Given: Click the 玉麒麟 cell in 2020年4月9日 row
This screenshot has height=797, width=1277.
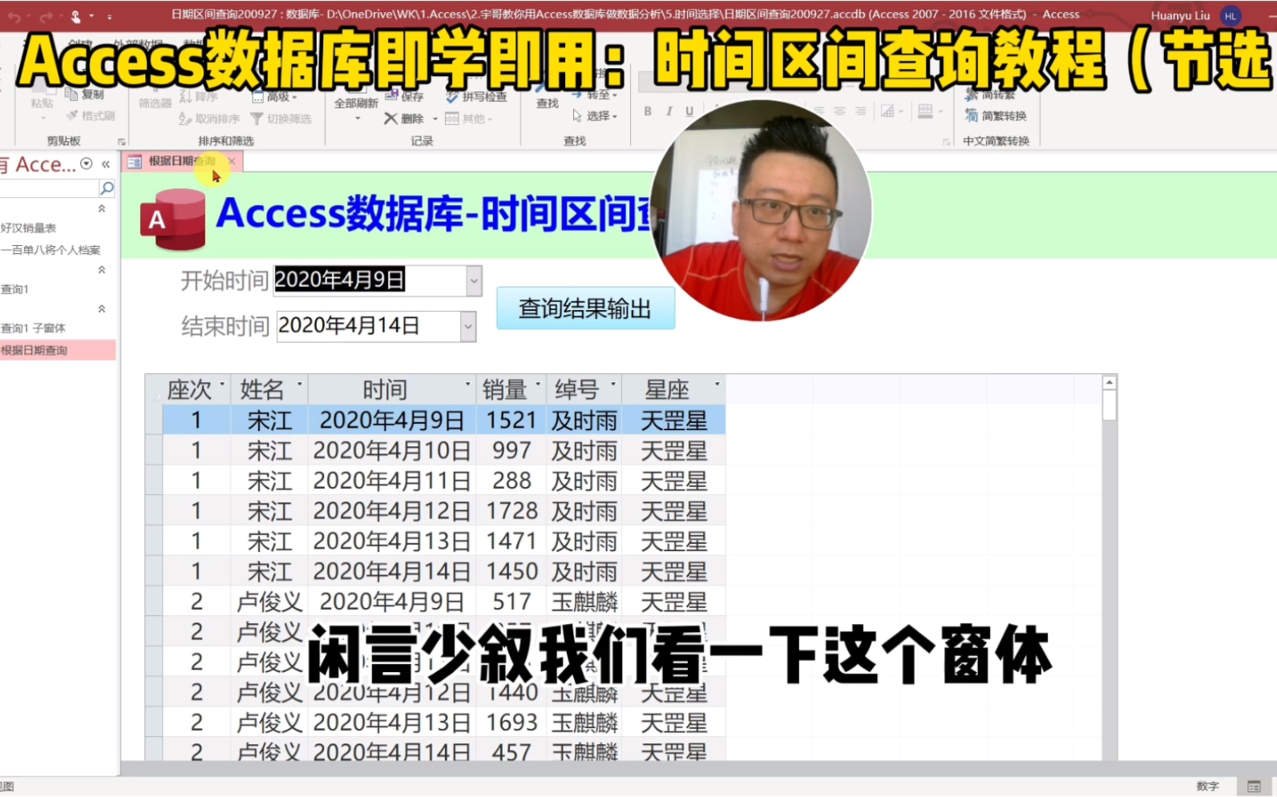Looking at the screenshot, I should click(584, 602).
